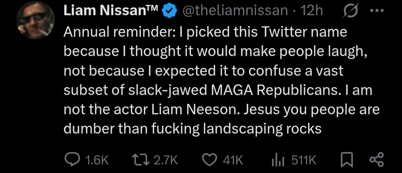The width and height of the screenshot is (402, 173).
Task: Click the 2.7K repost count
Action: 166,160
